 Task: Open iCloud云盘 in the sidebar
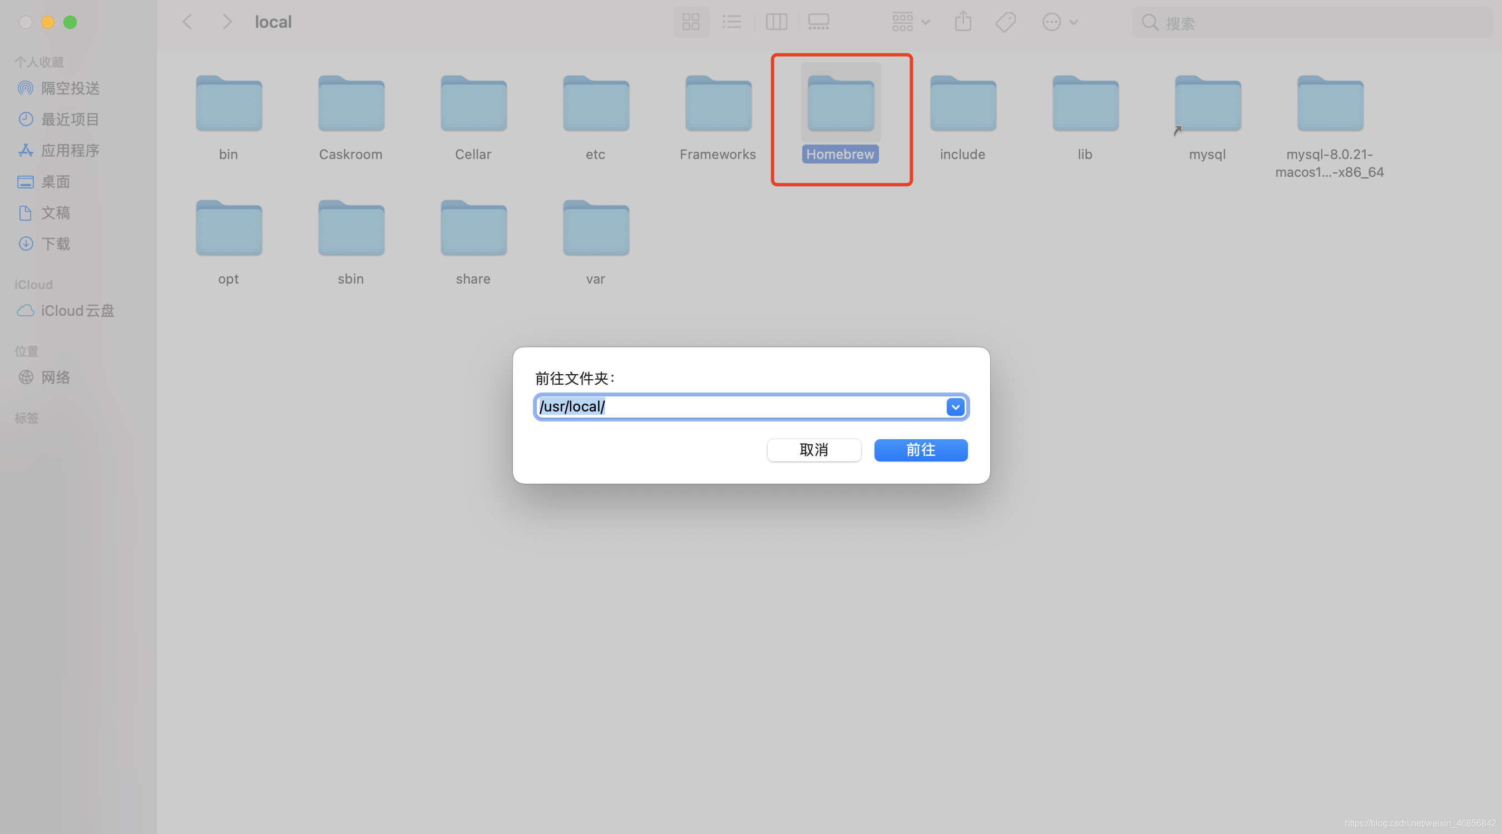(x=77, y=311)
